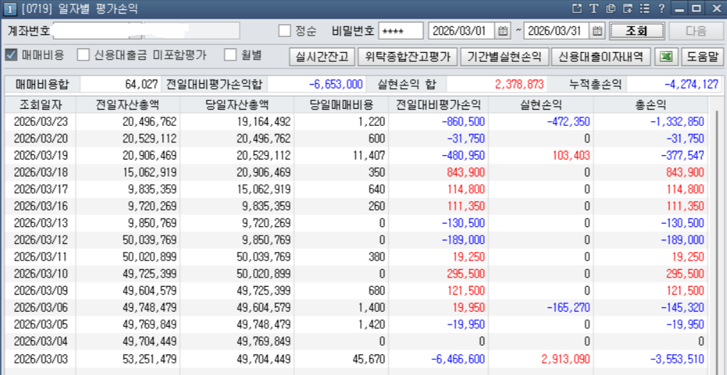727x375 pixels.
Task: Click the copy screen icon in title bar
Action: tap(611, 9)
